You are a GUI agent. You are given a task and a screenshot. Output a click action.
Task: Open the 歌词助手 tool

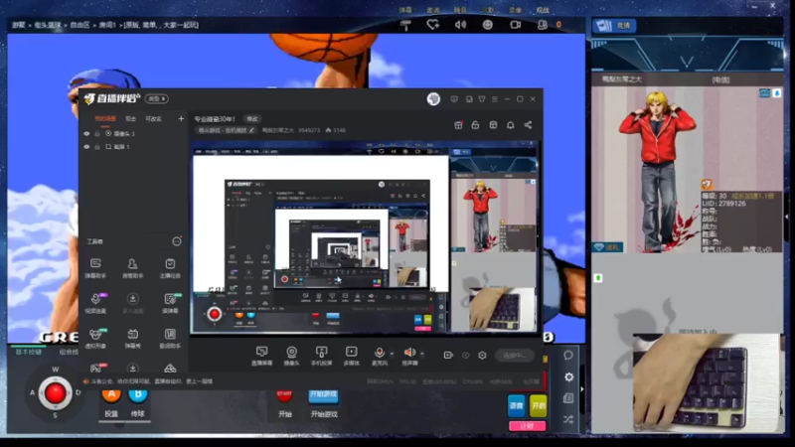[x=170, y=338]
